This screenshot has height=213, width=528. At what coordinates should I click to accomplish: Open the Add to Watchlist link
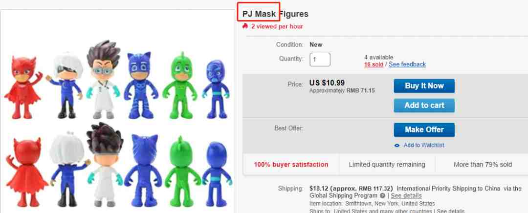pyautogui.click(x=423, y=145)
